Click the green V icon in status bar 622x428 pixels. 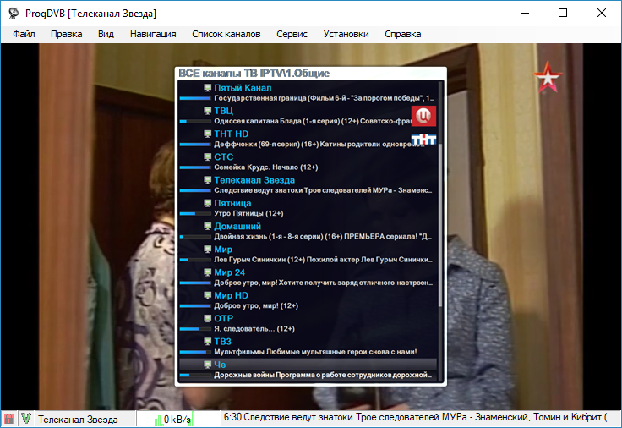[x=26, y=419]
